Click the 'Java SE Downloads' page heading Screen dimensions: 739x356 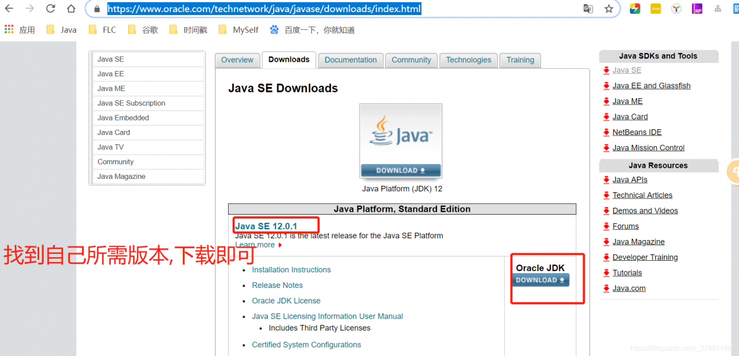283,88
